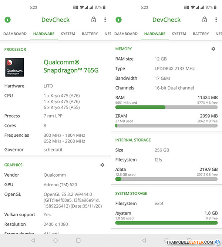Tap the lock icon on right screen
This screenshot has width=222, height=247.
205,20
